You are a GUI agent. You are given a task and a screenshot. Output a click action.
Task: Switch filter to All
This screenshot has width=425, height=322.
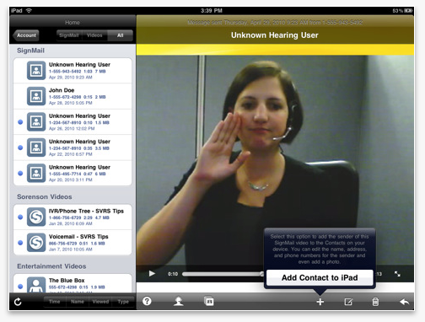(x=120, y=35)
